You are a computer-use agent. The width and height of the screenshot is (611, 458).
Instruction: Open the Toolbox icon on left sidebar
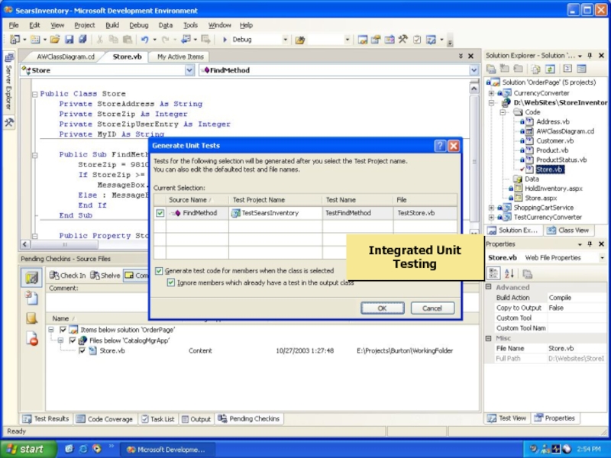[x=8, y=122]
